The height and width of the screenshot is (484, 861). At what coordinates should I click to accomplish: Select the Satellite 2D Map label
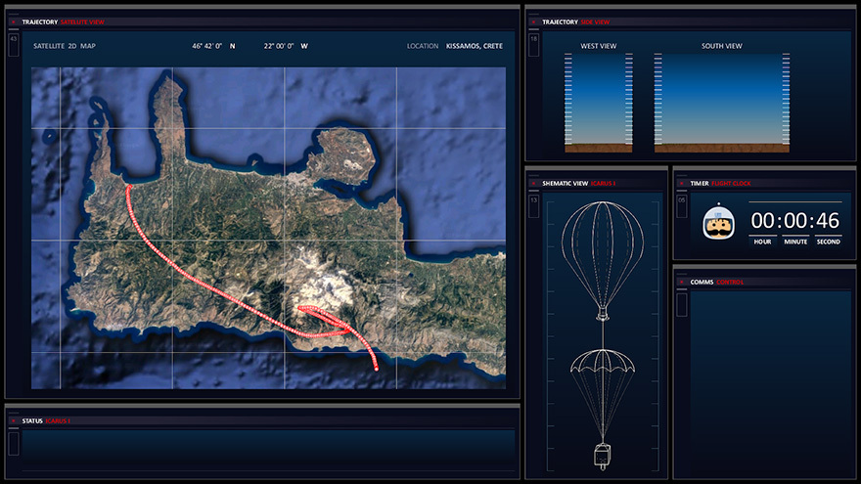[x=65, y=46]
